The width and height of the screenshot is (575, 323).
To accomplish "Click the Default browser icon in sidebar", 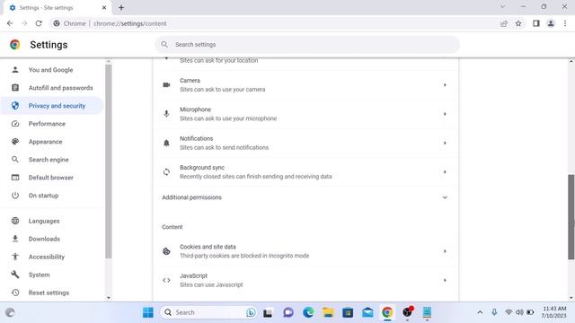I will coord(15,178).
